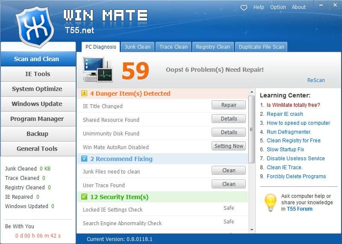Viewport: 342px width, 244px height.
Task: Open the Registry Clean tab
Action: tap(213, 47)
